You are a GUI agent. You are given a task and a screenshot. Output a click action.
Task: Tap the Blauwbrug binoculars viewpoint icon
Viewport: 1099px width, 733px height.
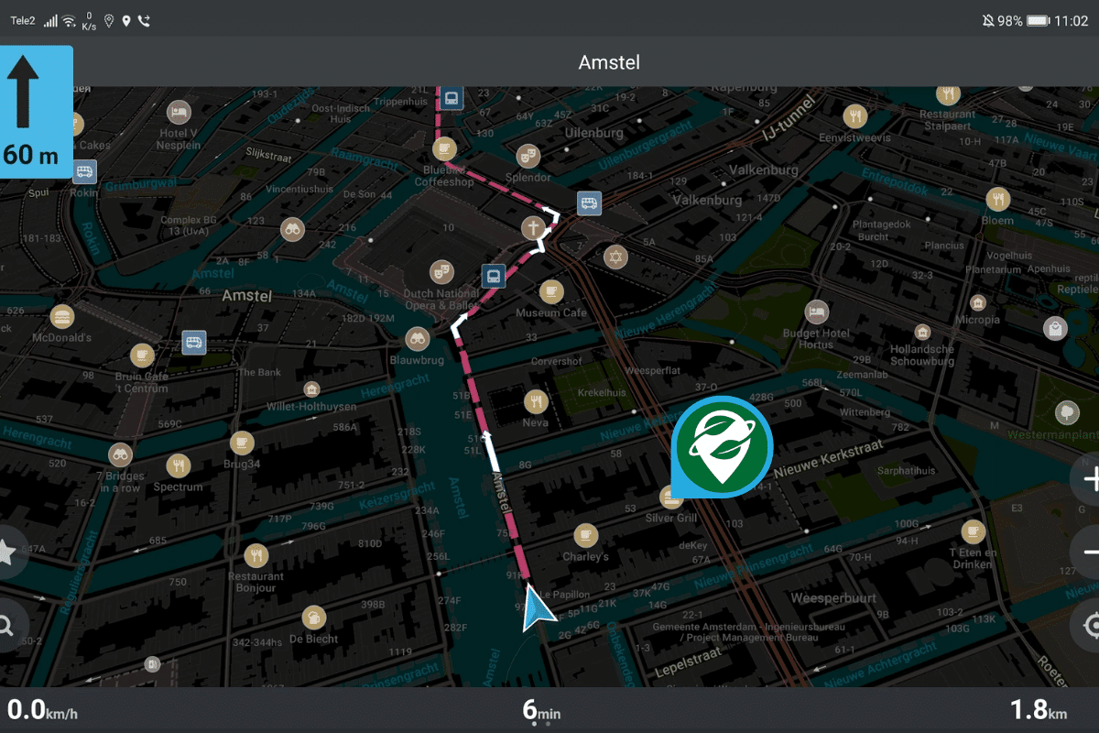tap(419, 338)
